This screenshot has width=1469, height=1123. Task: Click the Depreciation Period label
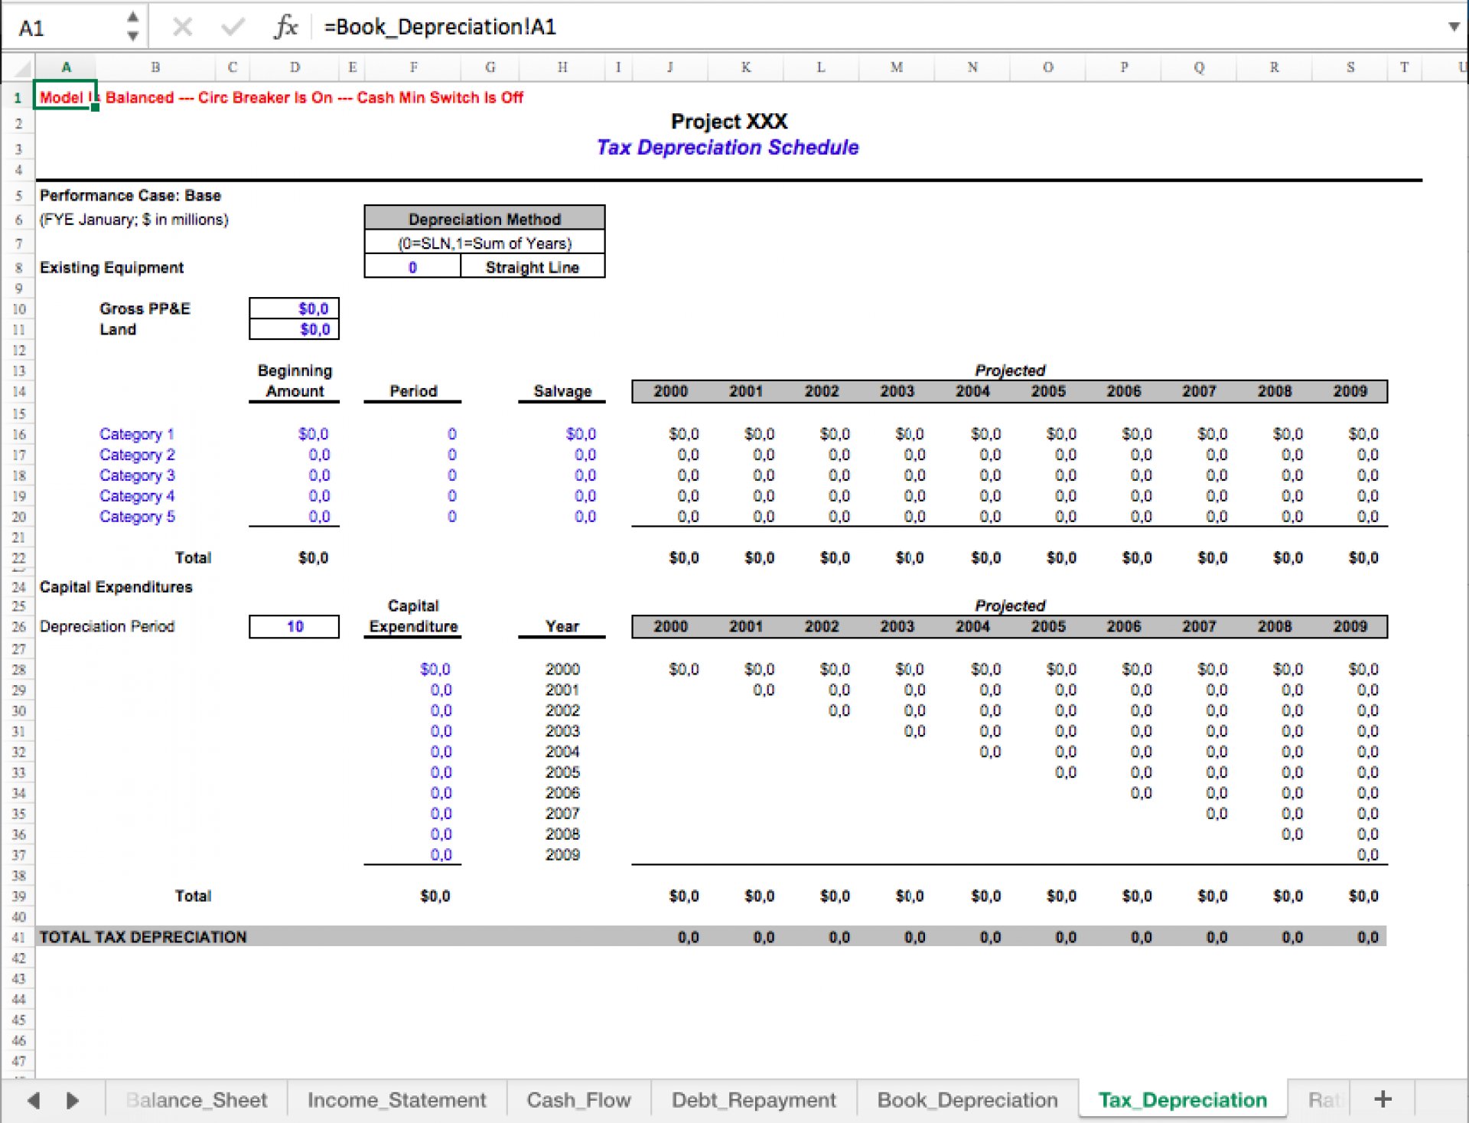(107, 626)
